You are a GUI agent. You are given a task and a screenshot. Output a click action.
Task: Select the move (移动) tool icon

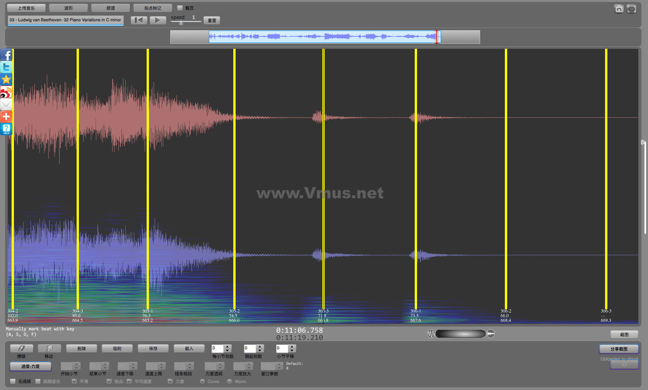tap(49, 348)
